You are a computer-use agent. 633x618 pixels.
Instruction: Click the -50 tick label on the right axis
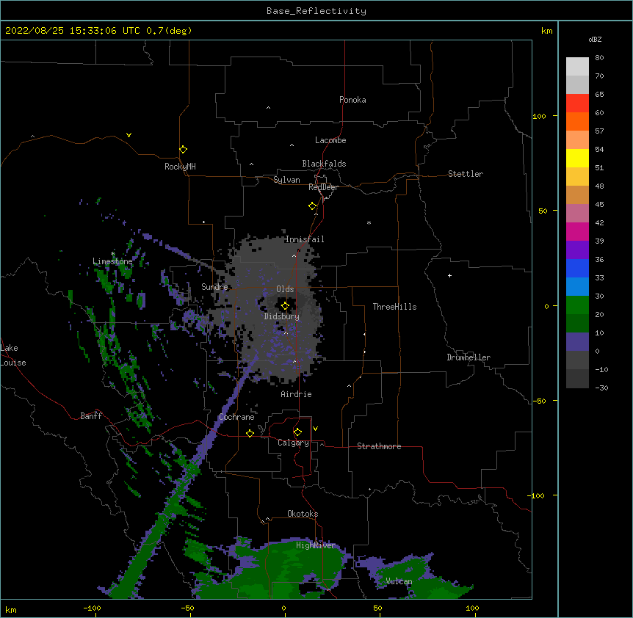tap(539, 401)
